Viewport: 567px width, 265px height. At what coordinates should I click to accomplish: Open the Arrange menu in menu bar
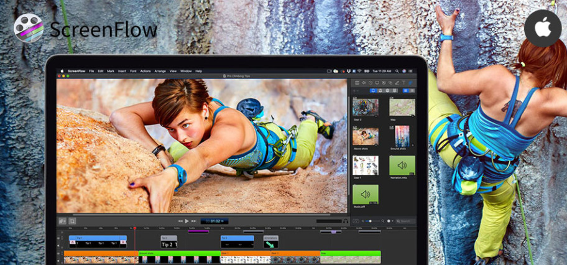pyautogui.click(x=160, y=71)
